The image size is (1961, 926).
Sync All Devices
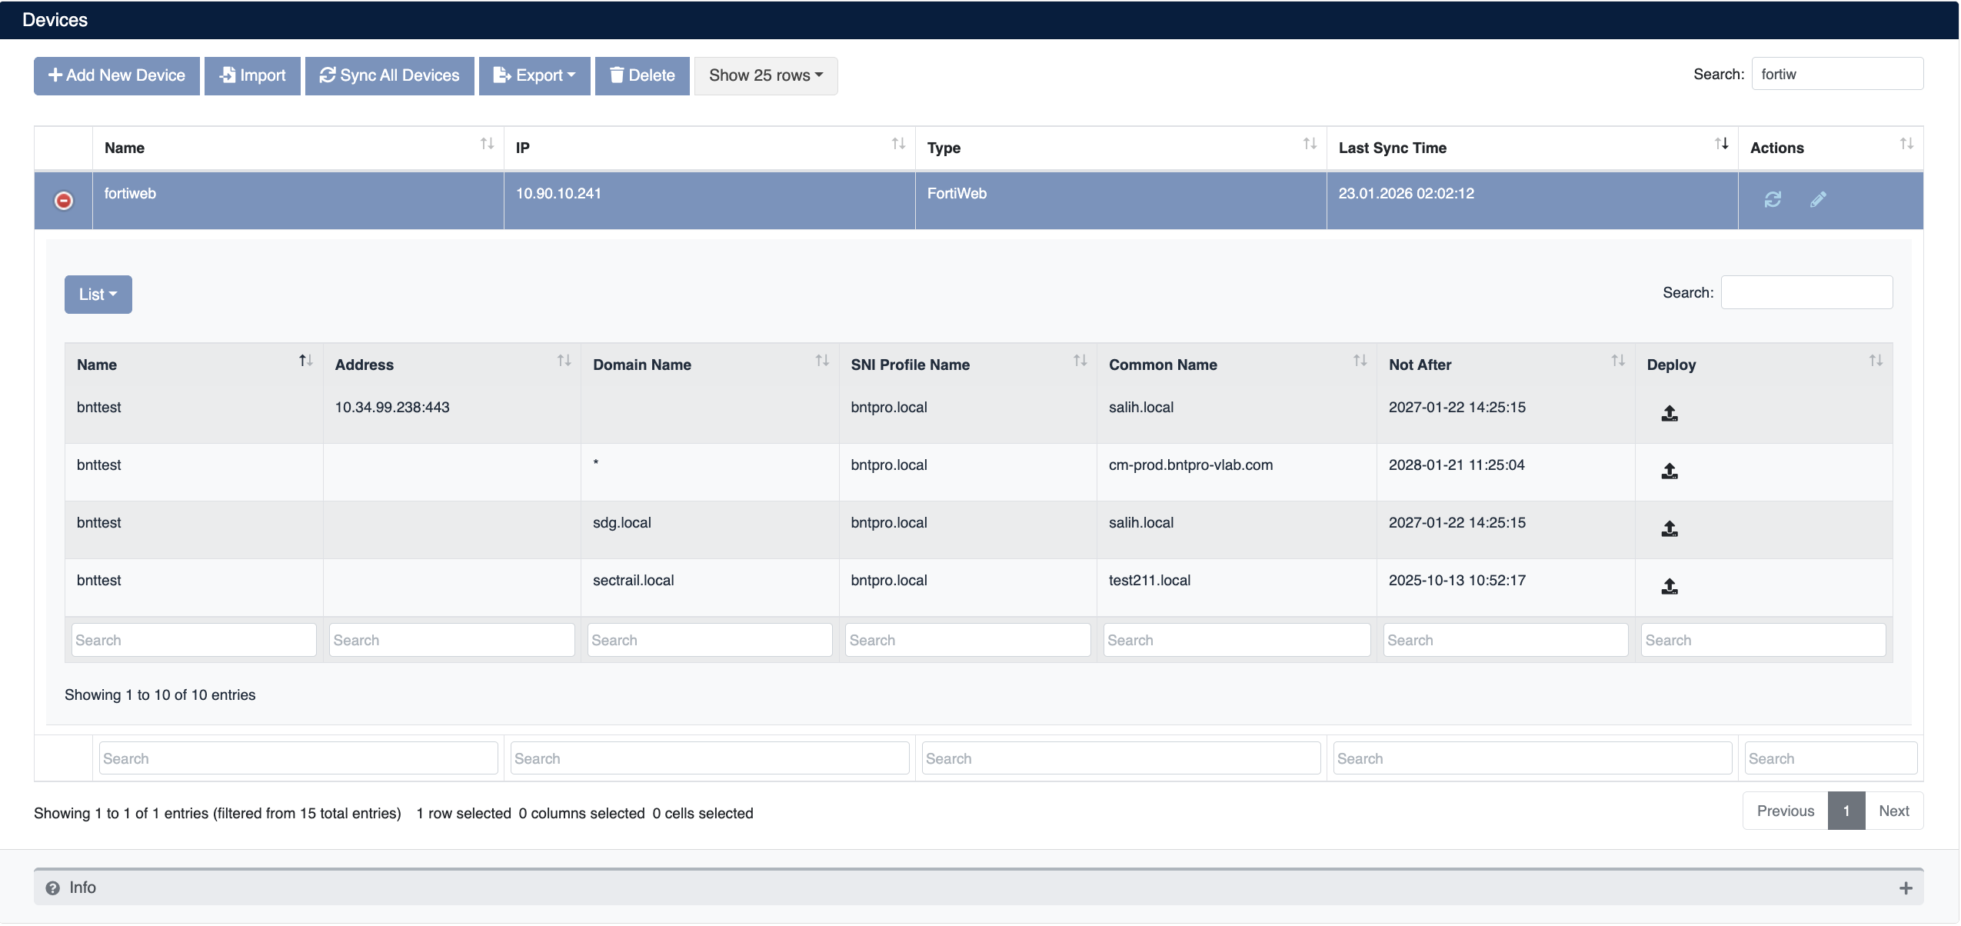pos(390,76)
